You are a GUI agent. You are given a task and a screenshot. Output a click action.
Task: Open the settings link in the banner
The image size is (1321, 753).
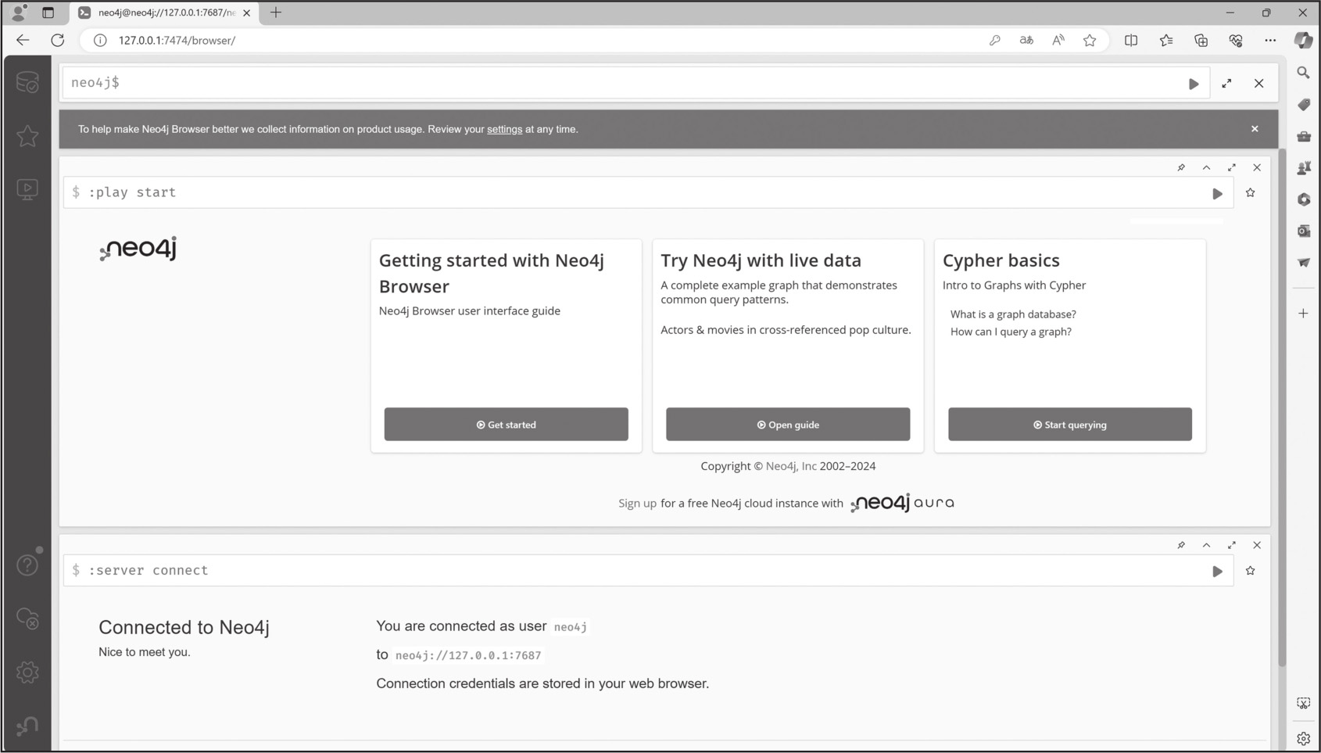504,130
